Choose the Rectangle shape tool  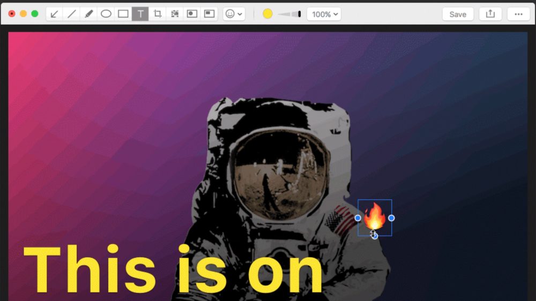(x=123, y=14)
